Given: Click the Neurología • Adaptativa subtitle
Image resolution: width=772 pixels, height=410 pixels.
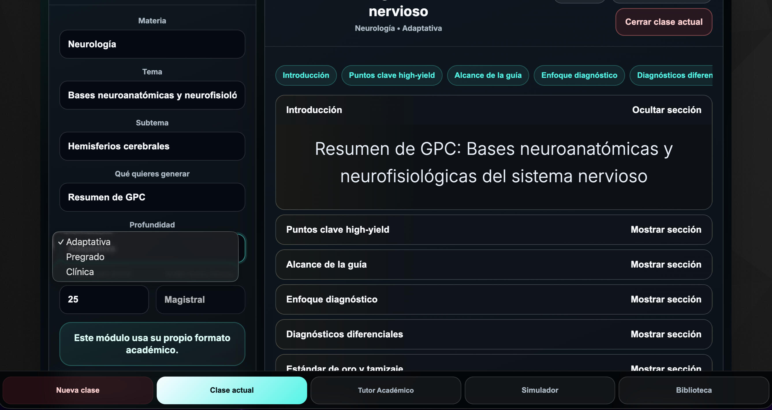Looking at the screenshot, I should [398, 28].
